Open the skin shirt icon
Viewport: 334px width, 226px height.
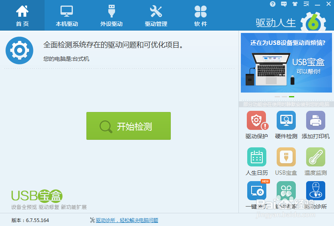pyautogui.click(x=295, y=4)
